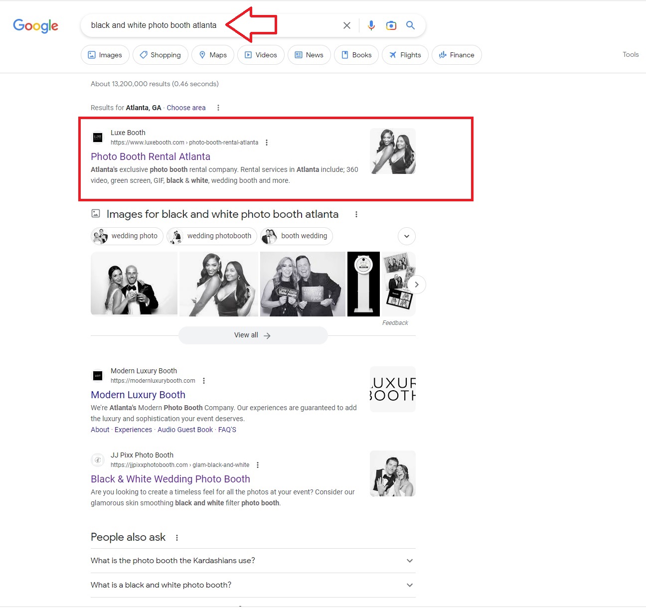Image resolution: width=646 pixels, height=610 pixels.
Task: Select the wedding photo filter chip
Action: point(127,236)
